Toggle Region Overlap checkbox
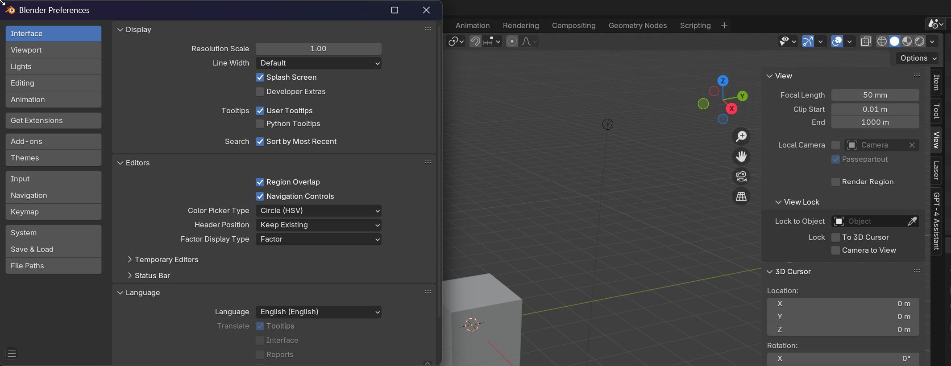The width and height of the screenshot is (951, 366). click(x=260, y=182)
